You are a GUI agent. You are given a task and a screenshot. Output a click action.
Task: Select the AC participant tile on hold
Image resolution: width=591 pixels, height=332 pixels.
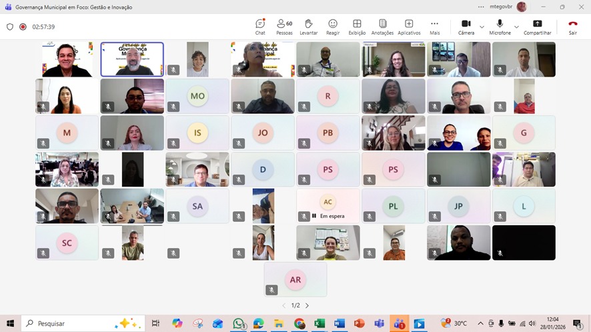pyautogui.click(x=328, y=205)
